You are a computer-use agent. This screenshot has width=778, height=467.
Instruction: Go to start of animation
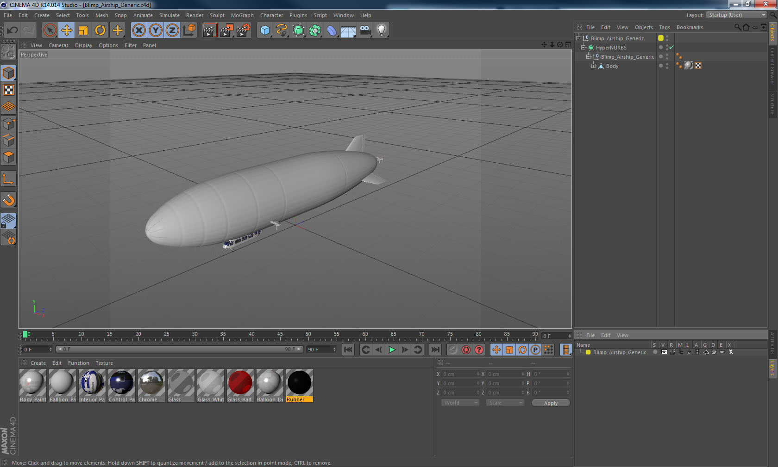(348, 350)
